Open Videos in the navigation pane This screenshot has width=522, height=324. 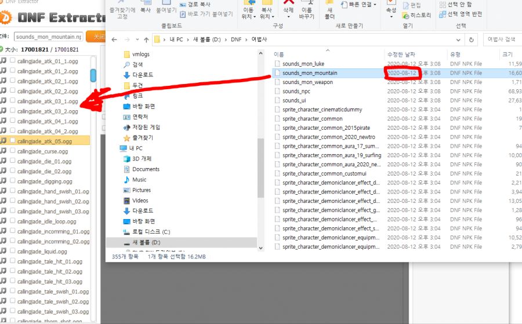[x=140, y=201]
